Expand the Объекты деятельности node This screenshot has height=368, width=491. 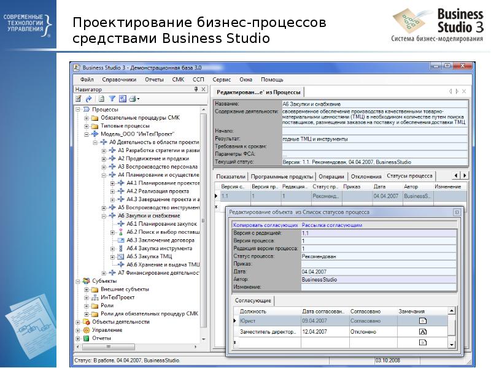click(x=78, y=321)
